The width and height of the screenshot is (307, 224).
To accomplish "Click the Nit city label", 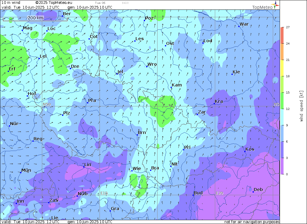I will click(x=174, y=164).
